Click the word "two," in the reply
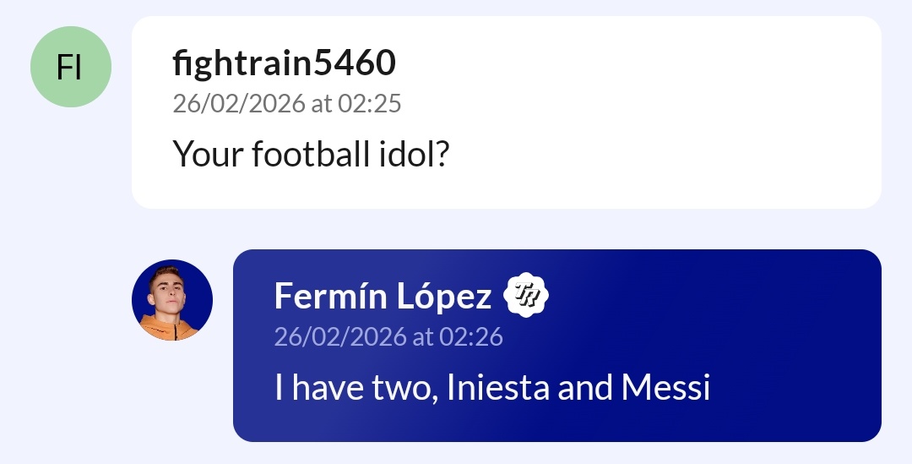The height and width of the screenshot is (464, 912). (404, 388)
